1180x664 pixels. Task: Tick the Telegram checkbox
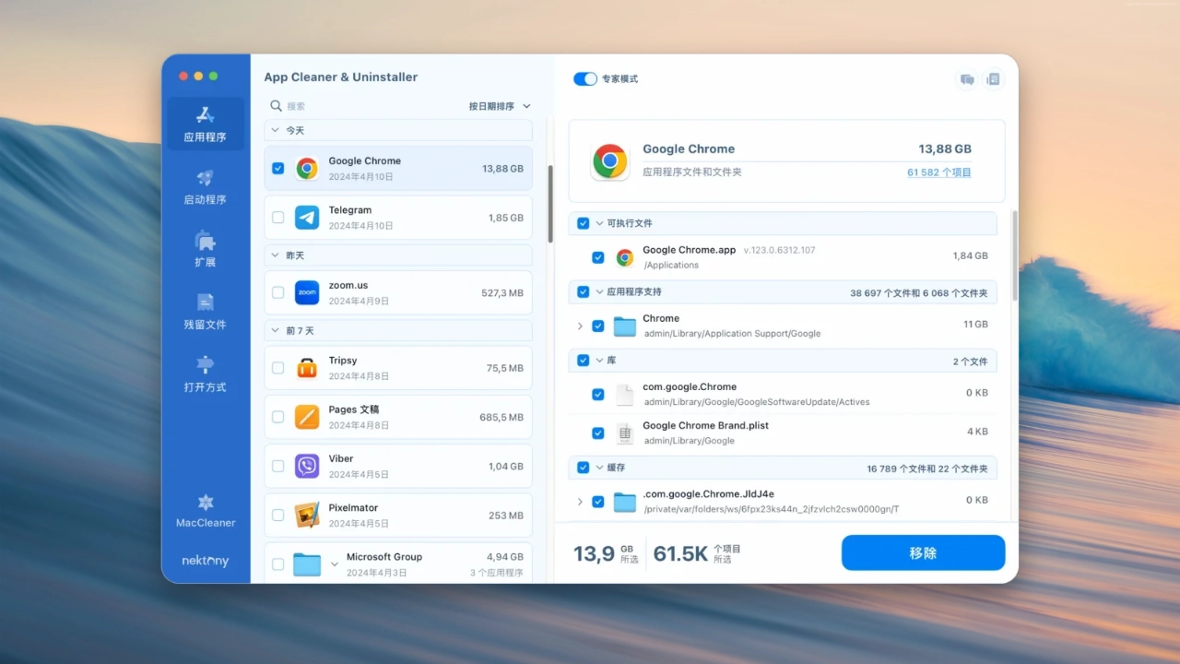coord(278,218)
